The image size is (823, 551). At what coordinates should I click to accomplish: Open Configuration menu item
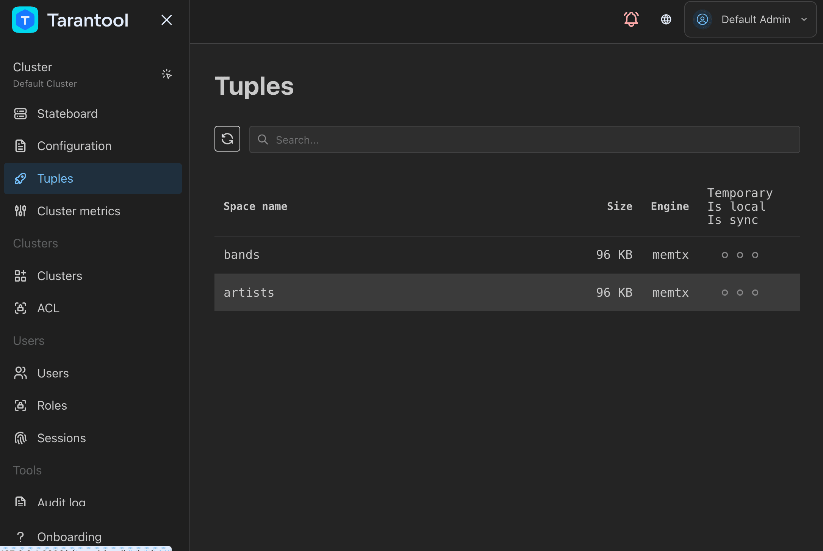pyautogui.click(x=93, y=146)
